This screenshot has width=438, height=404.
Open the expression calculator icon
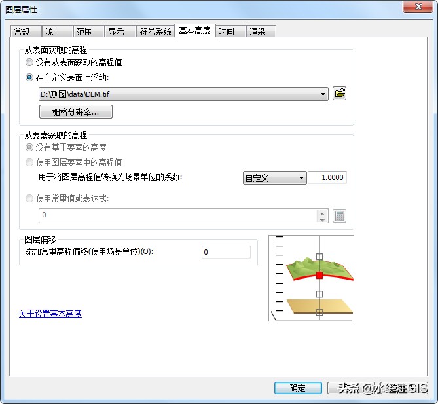(x=339, y=215)
